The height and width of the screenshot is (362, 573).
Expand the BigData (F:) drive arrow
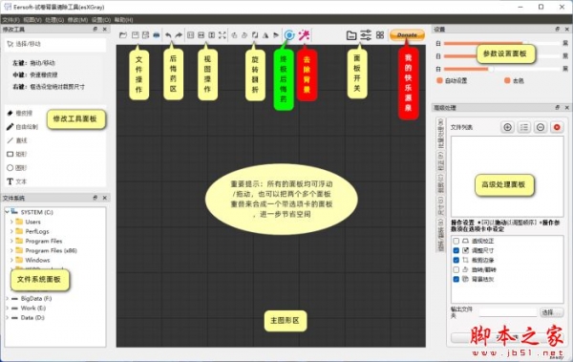pyautogui.click(x=7, y=298)
